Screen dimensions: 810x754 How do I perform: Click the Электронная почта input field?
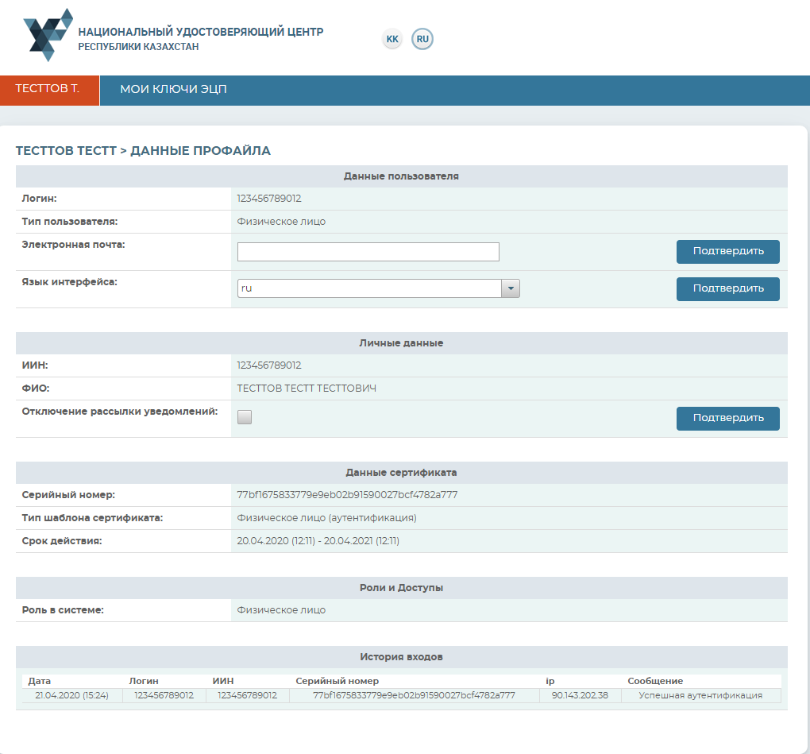click(368, 252)
